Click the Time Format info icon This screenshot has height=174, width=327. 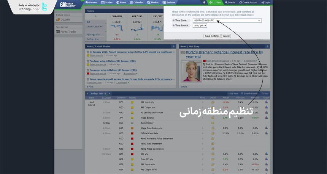pyautogui.click(x=173, y=25)
